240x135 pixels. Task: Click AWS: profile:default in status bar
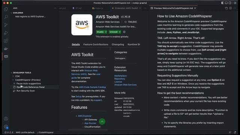[x=25, y=132]
